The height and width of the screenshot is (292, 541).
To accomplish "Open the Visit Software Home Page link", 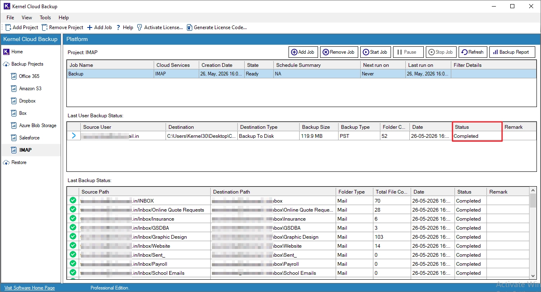I will tap(30, 288).
